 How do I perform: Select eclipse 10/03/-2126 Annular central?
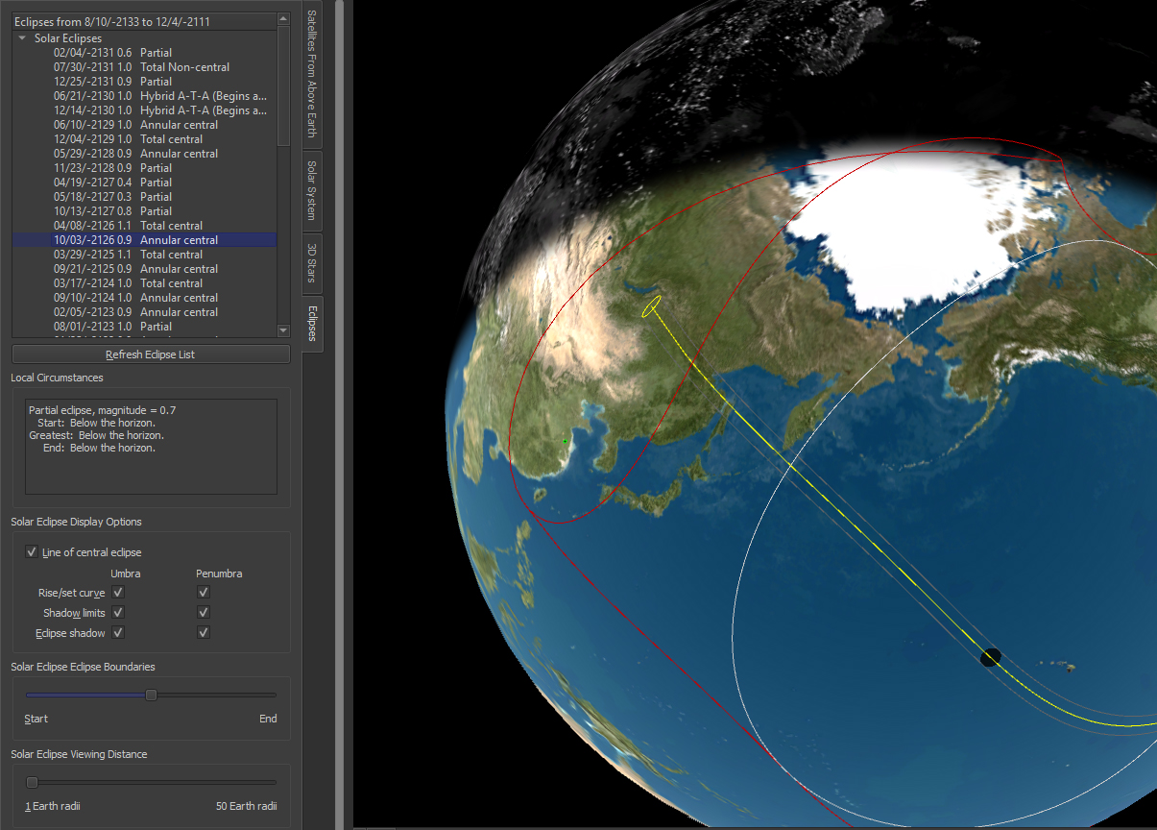click(144, 240)
